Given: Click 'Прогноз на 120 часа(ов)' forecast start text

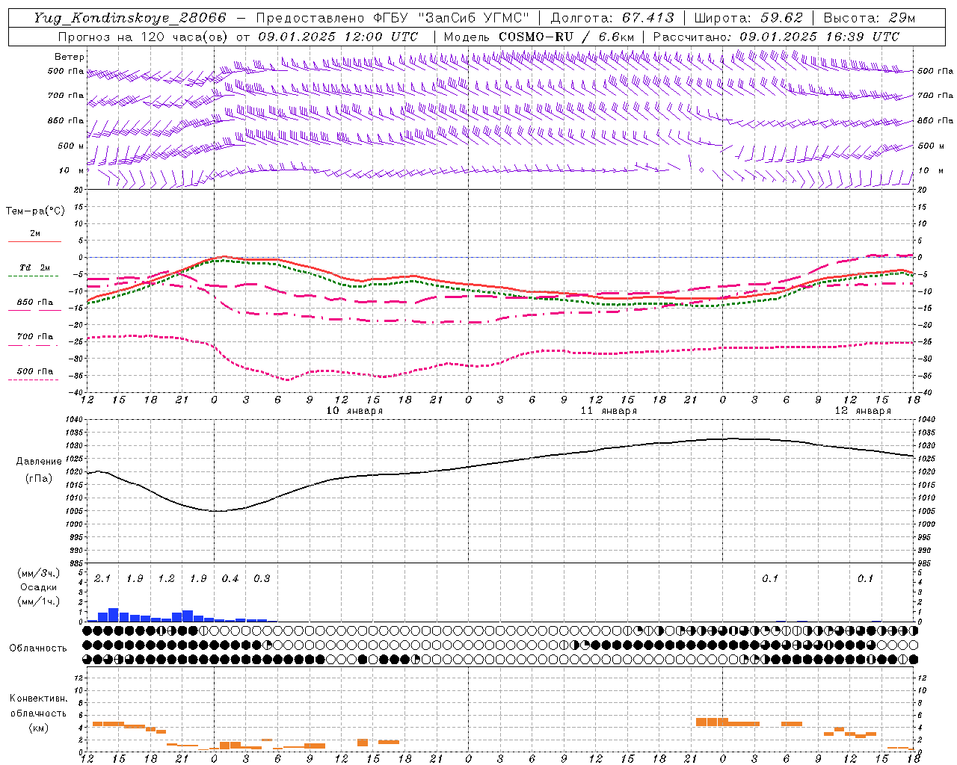Looking at the screenshot, I should pos(144,37).
